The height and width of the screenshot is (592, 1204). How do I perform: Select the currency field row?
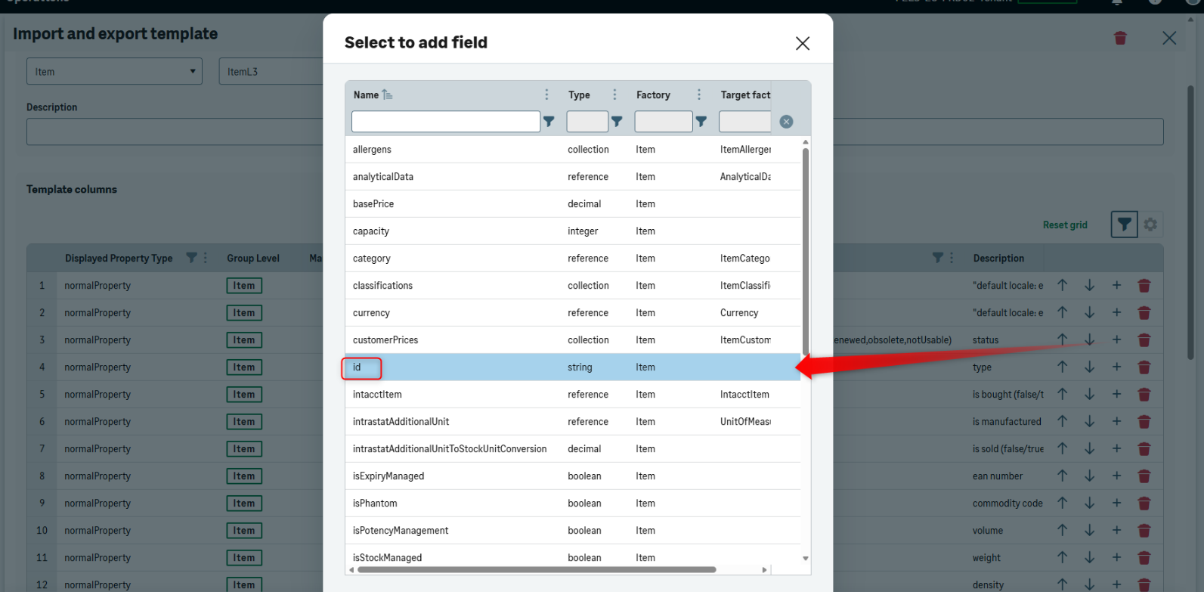click(x=573, y=313)
